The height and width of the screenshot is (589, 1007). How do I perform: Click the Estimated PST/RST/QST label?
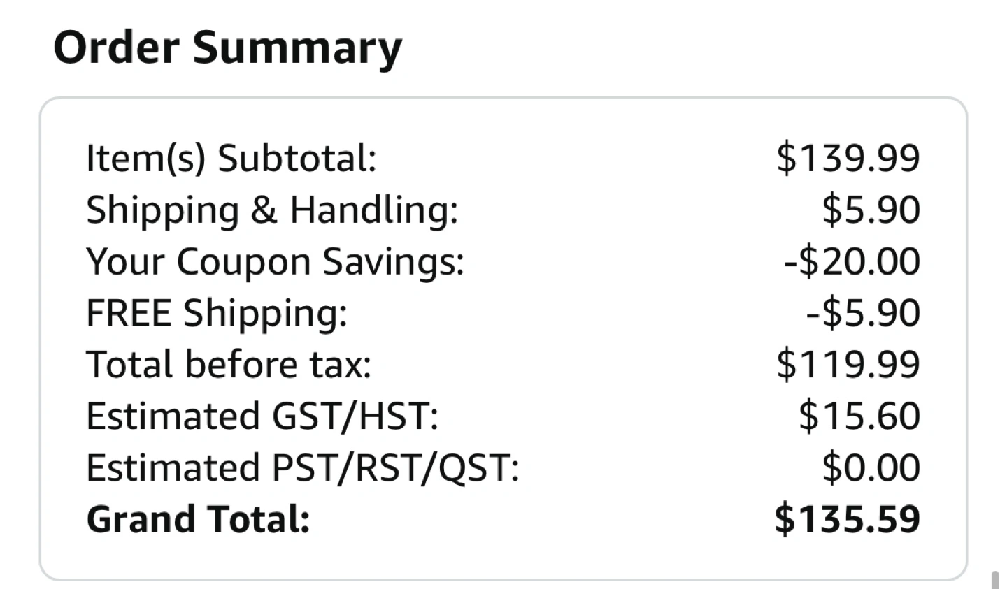point(302,468)
